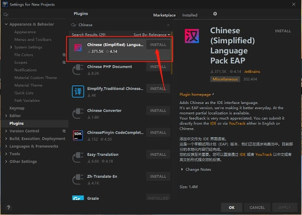Viewport: 302px width, 215px height.
Task: Click the plugin search field containing Chinese
Action: pos(121,25)
